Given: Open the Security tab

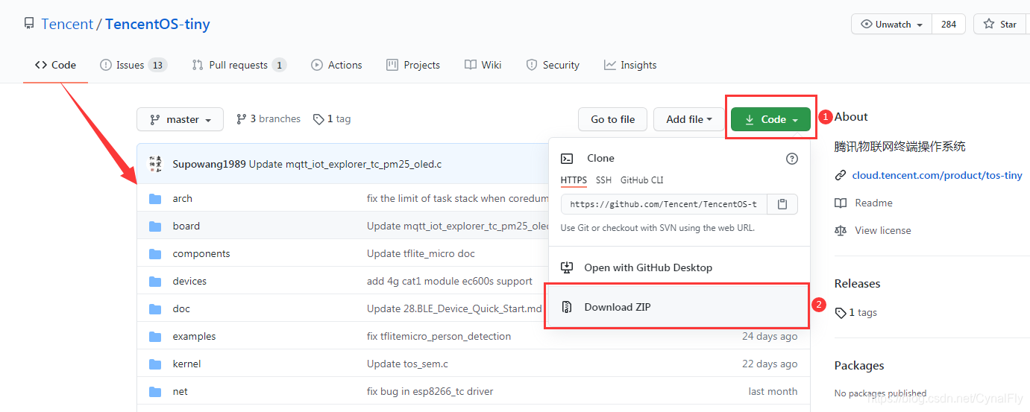Looking at the screenshot, I should point(553,65).
